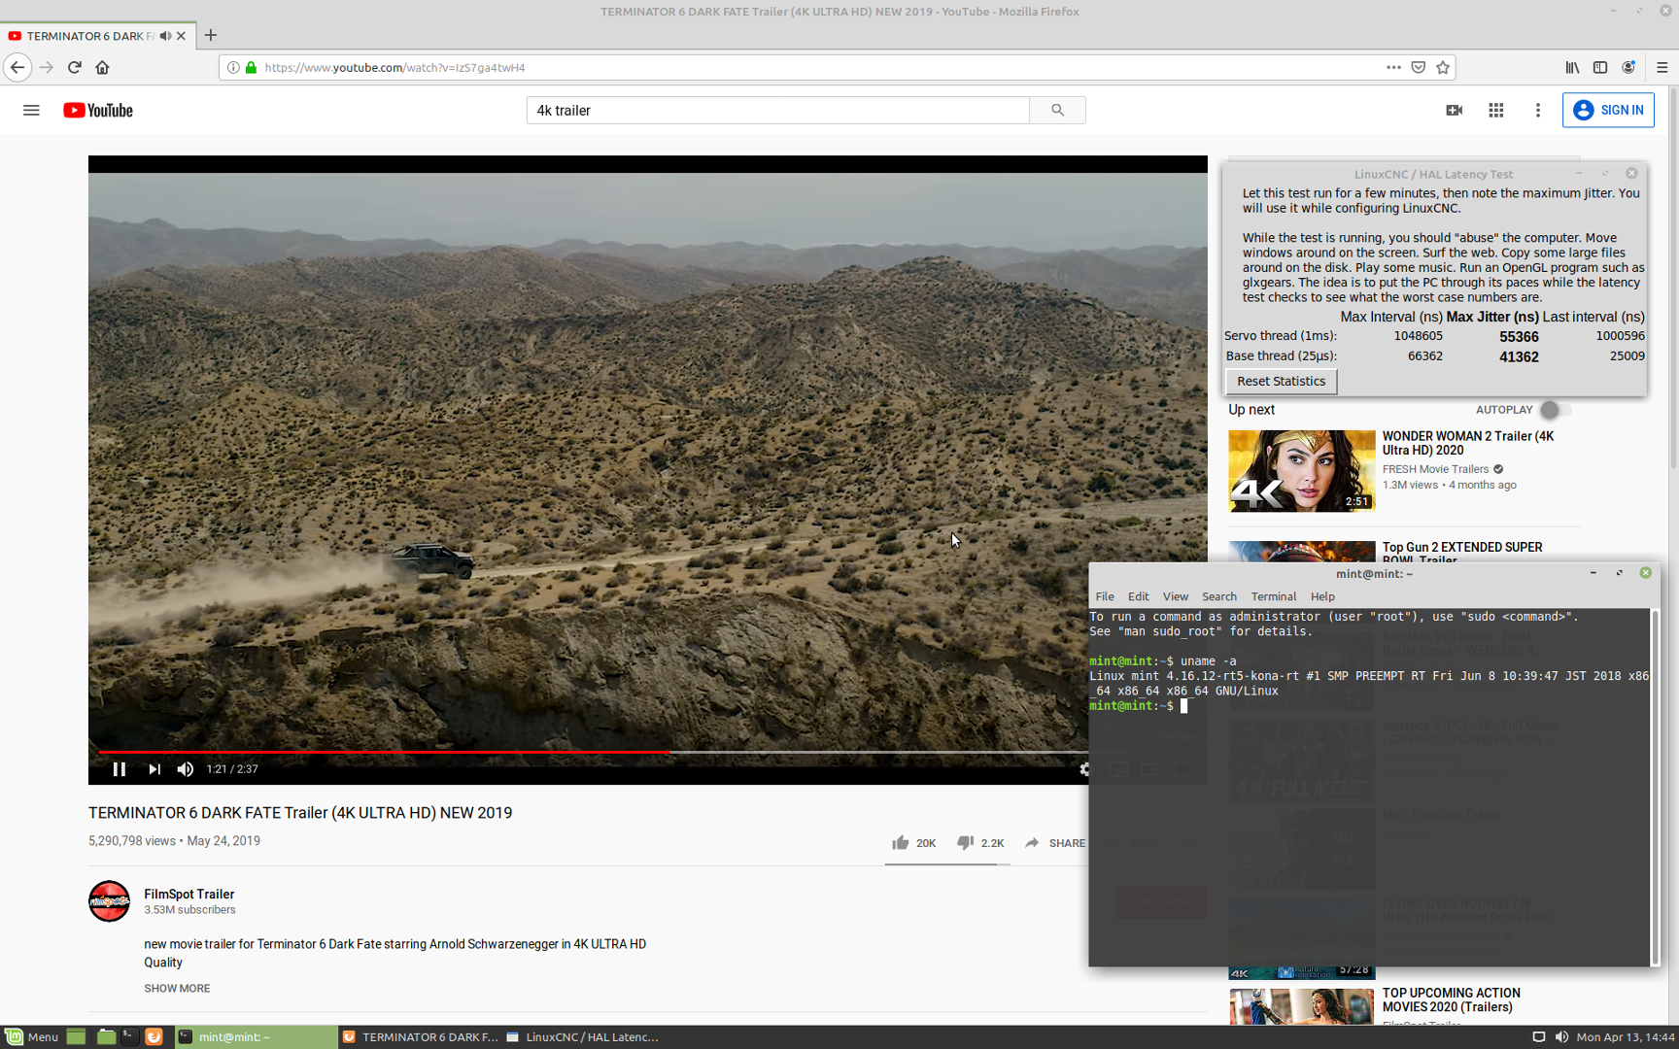Open the file manager panel launcher

(x=106, y=1037)
